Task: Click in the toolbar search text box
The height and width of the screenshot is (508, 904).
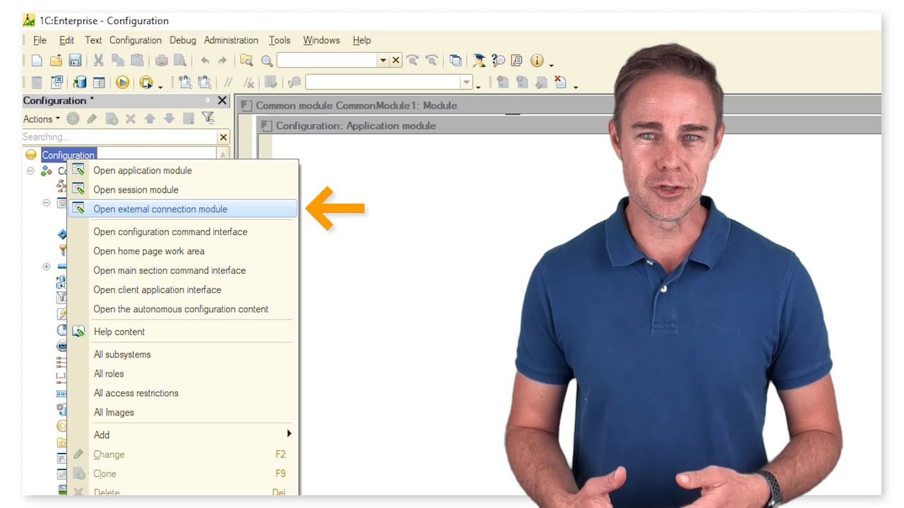Action: click(x=327, y=61)
